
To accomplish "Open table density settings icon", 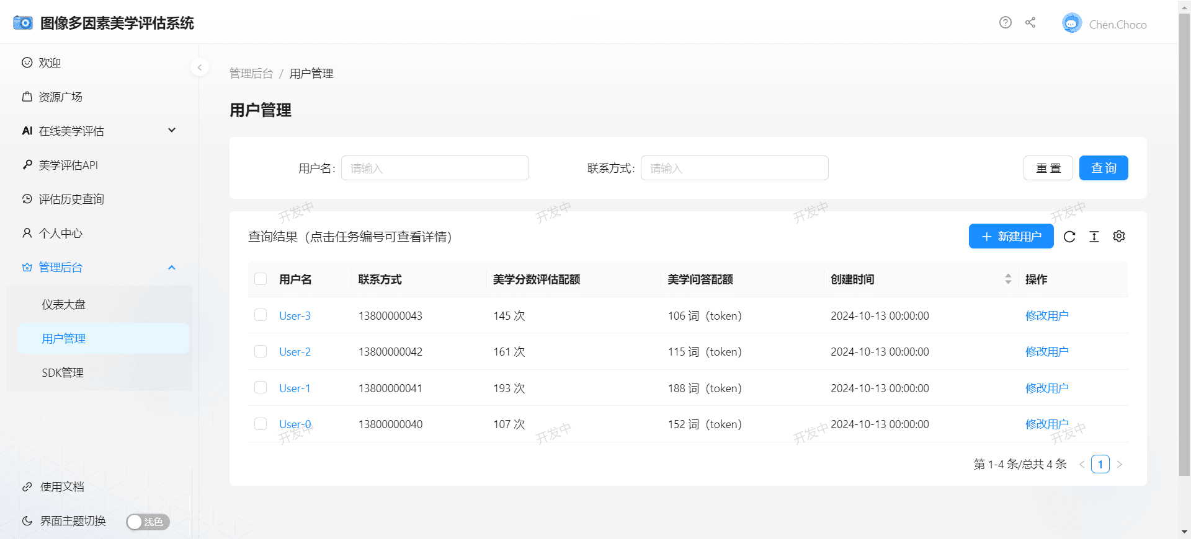I will 1094,237.
